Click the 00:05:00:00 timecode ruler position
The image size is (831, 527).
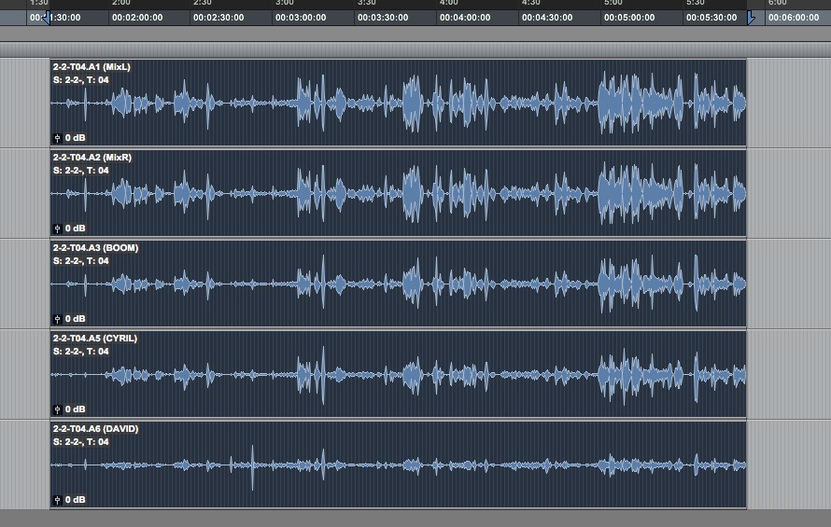628,18
